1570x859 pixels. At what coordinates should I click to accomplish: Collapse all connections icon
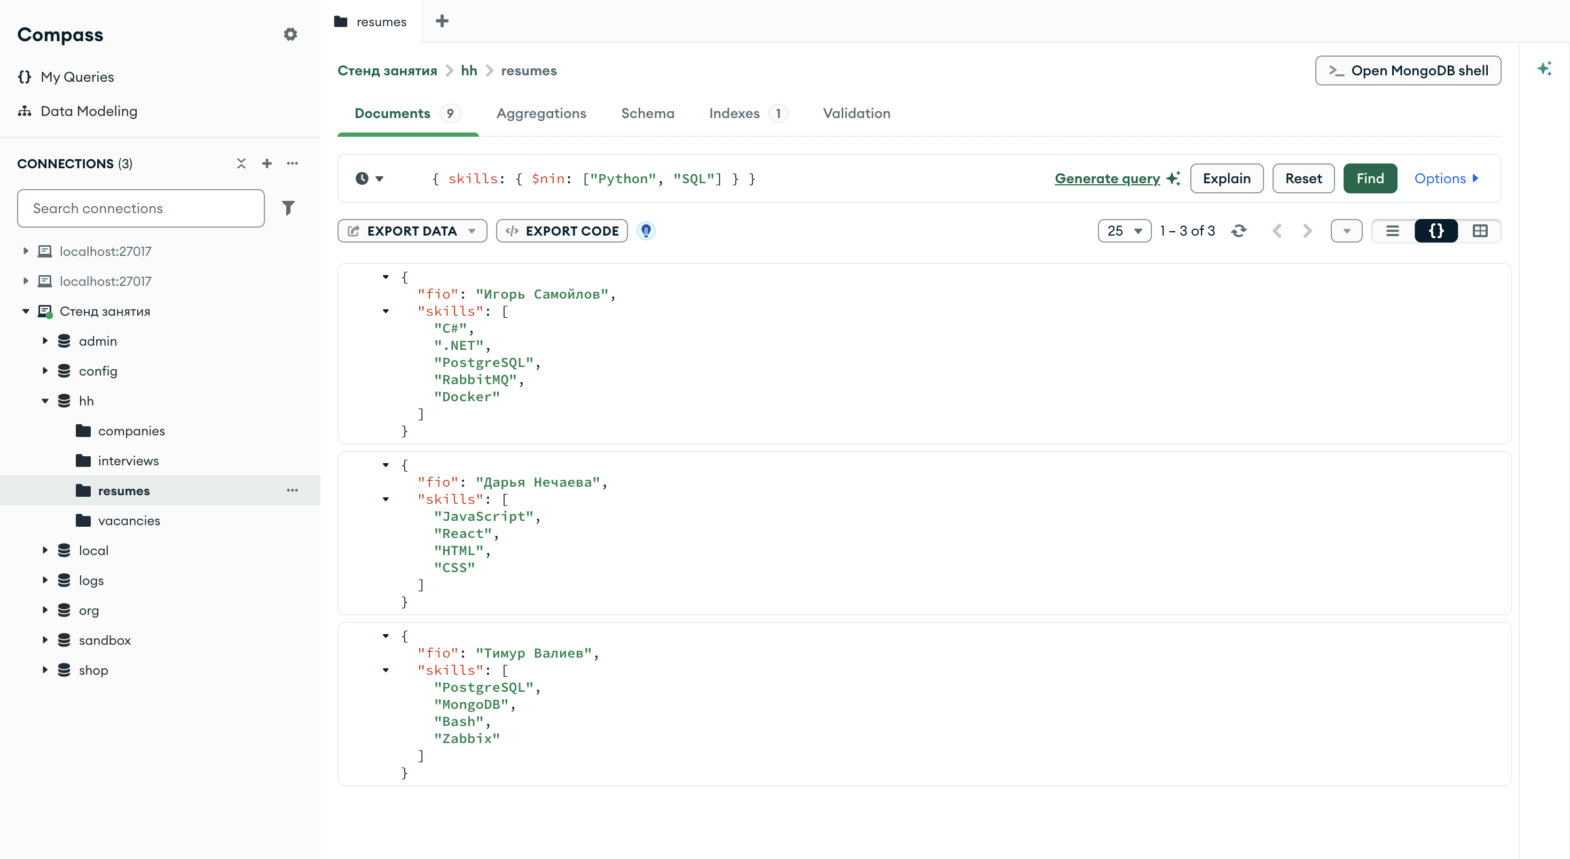click(x=241, y=163)
